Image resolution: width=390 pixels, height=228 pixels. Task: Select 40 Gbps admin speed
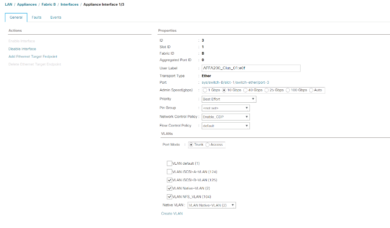click(246, 90)
